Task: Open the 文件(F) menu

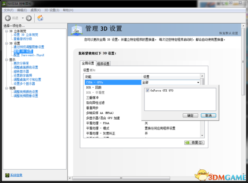Action: coord(9,10)
